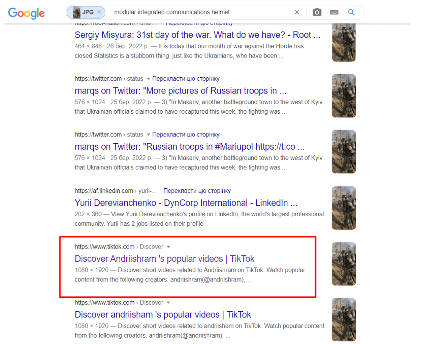Open "Discover andriisham 's popular videos" result

tap(163, 315)
